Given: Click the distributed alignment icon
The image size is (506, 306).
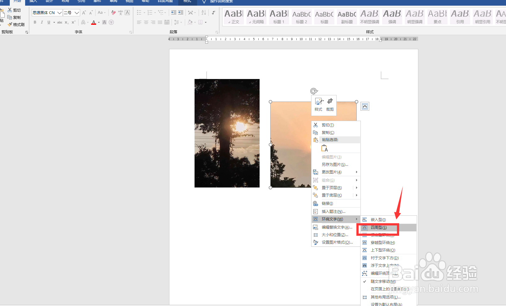Looking at the screenshot, I should tap(167, 22).
